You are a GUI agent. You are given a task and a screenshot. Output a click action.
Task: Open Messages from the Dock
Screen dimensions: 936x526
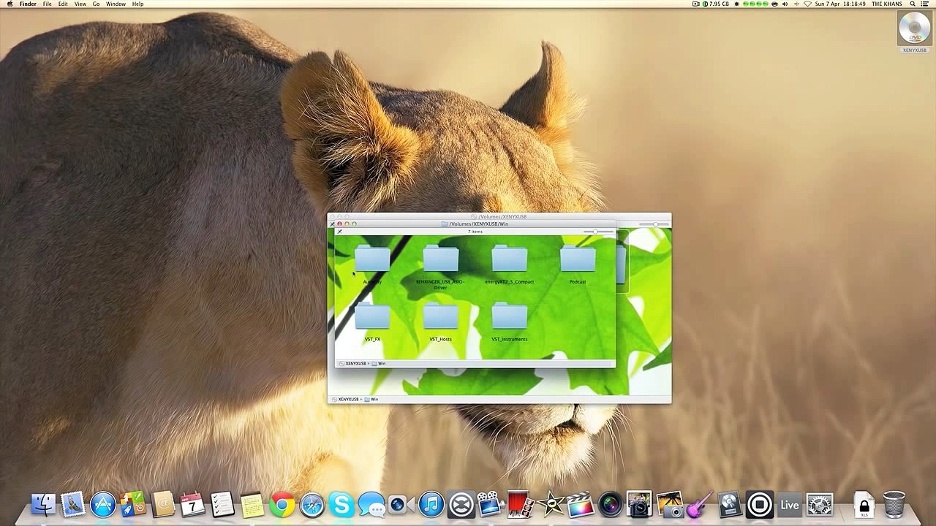coord(371,504)
